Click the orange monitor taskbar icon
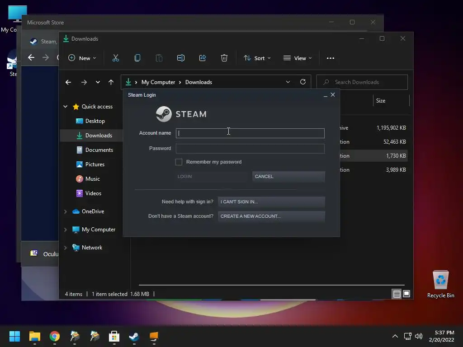Viewport: 463px width, 347px height. [154, 336]
